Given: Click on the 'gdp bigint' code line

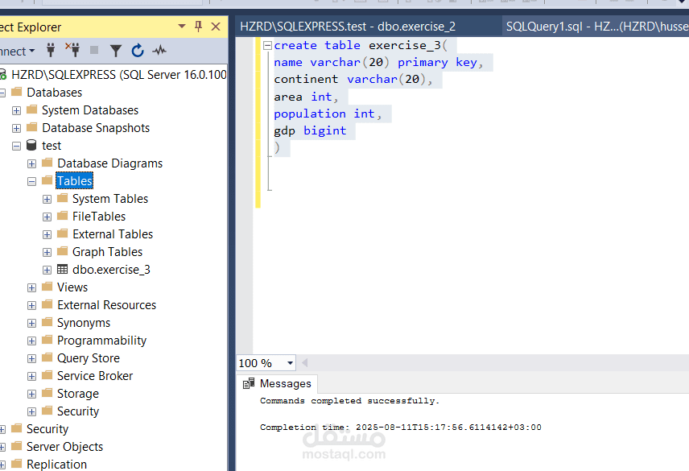Looking at the screenshot, I should pos(310,131).
